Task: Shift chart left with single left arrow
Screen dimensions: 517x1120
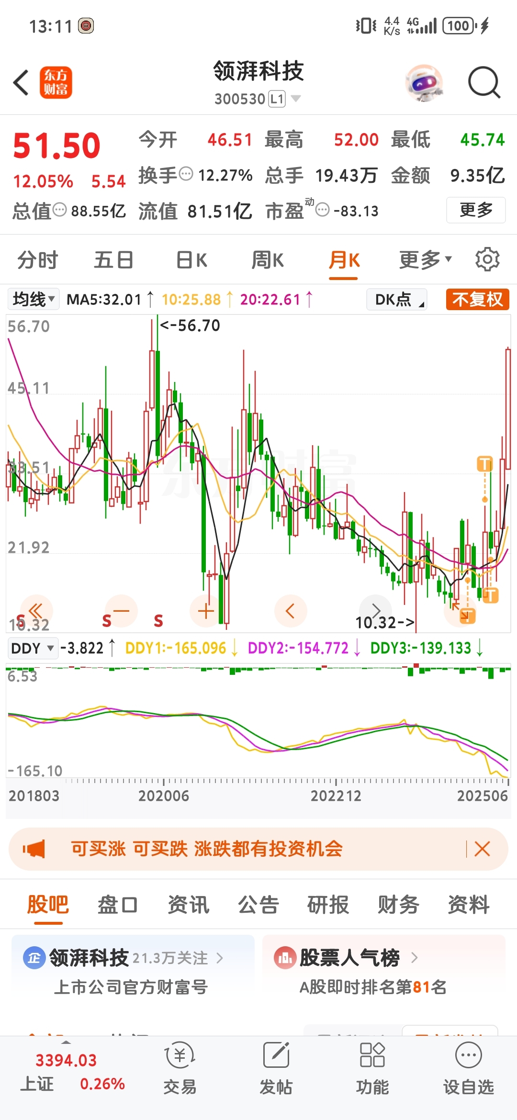Action: point(290,611)
